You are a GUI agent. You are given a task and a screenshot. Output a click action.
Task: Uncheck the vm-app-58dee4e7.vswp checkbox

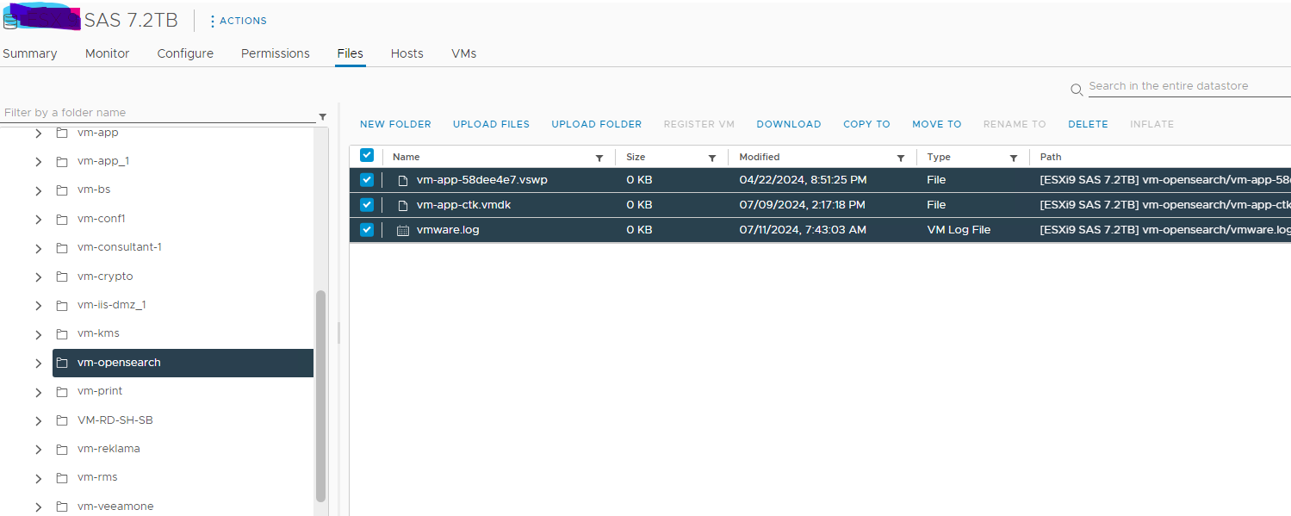pos(366,179)
